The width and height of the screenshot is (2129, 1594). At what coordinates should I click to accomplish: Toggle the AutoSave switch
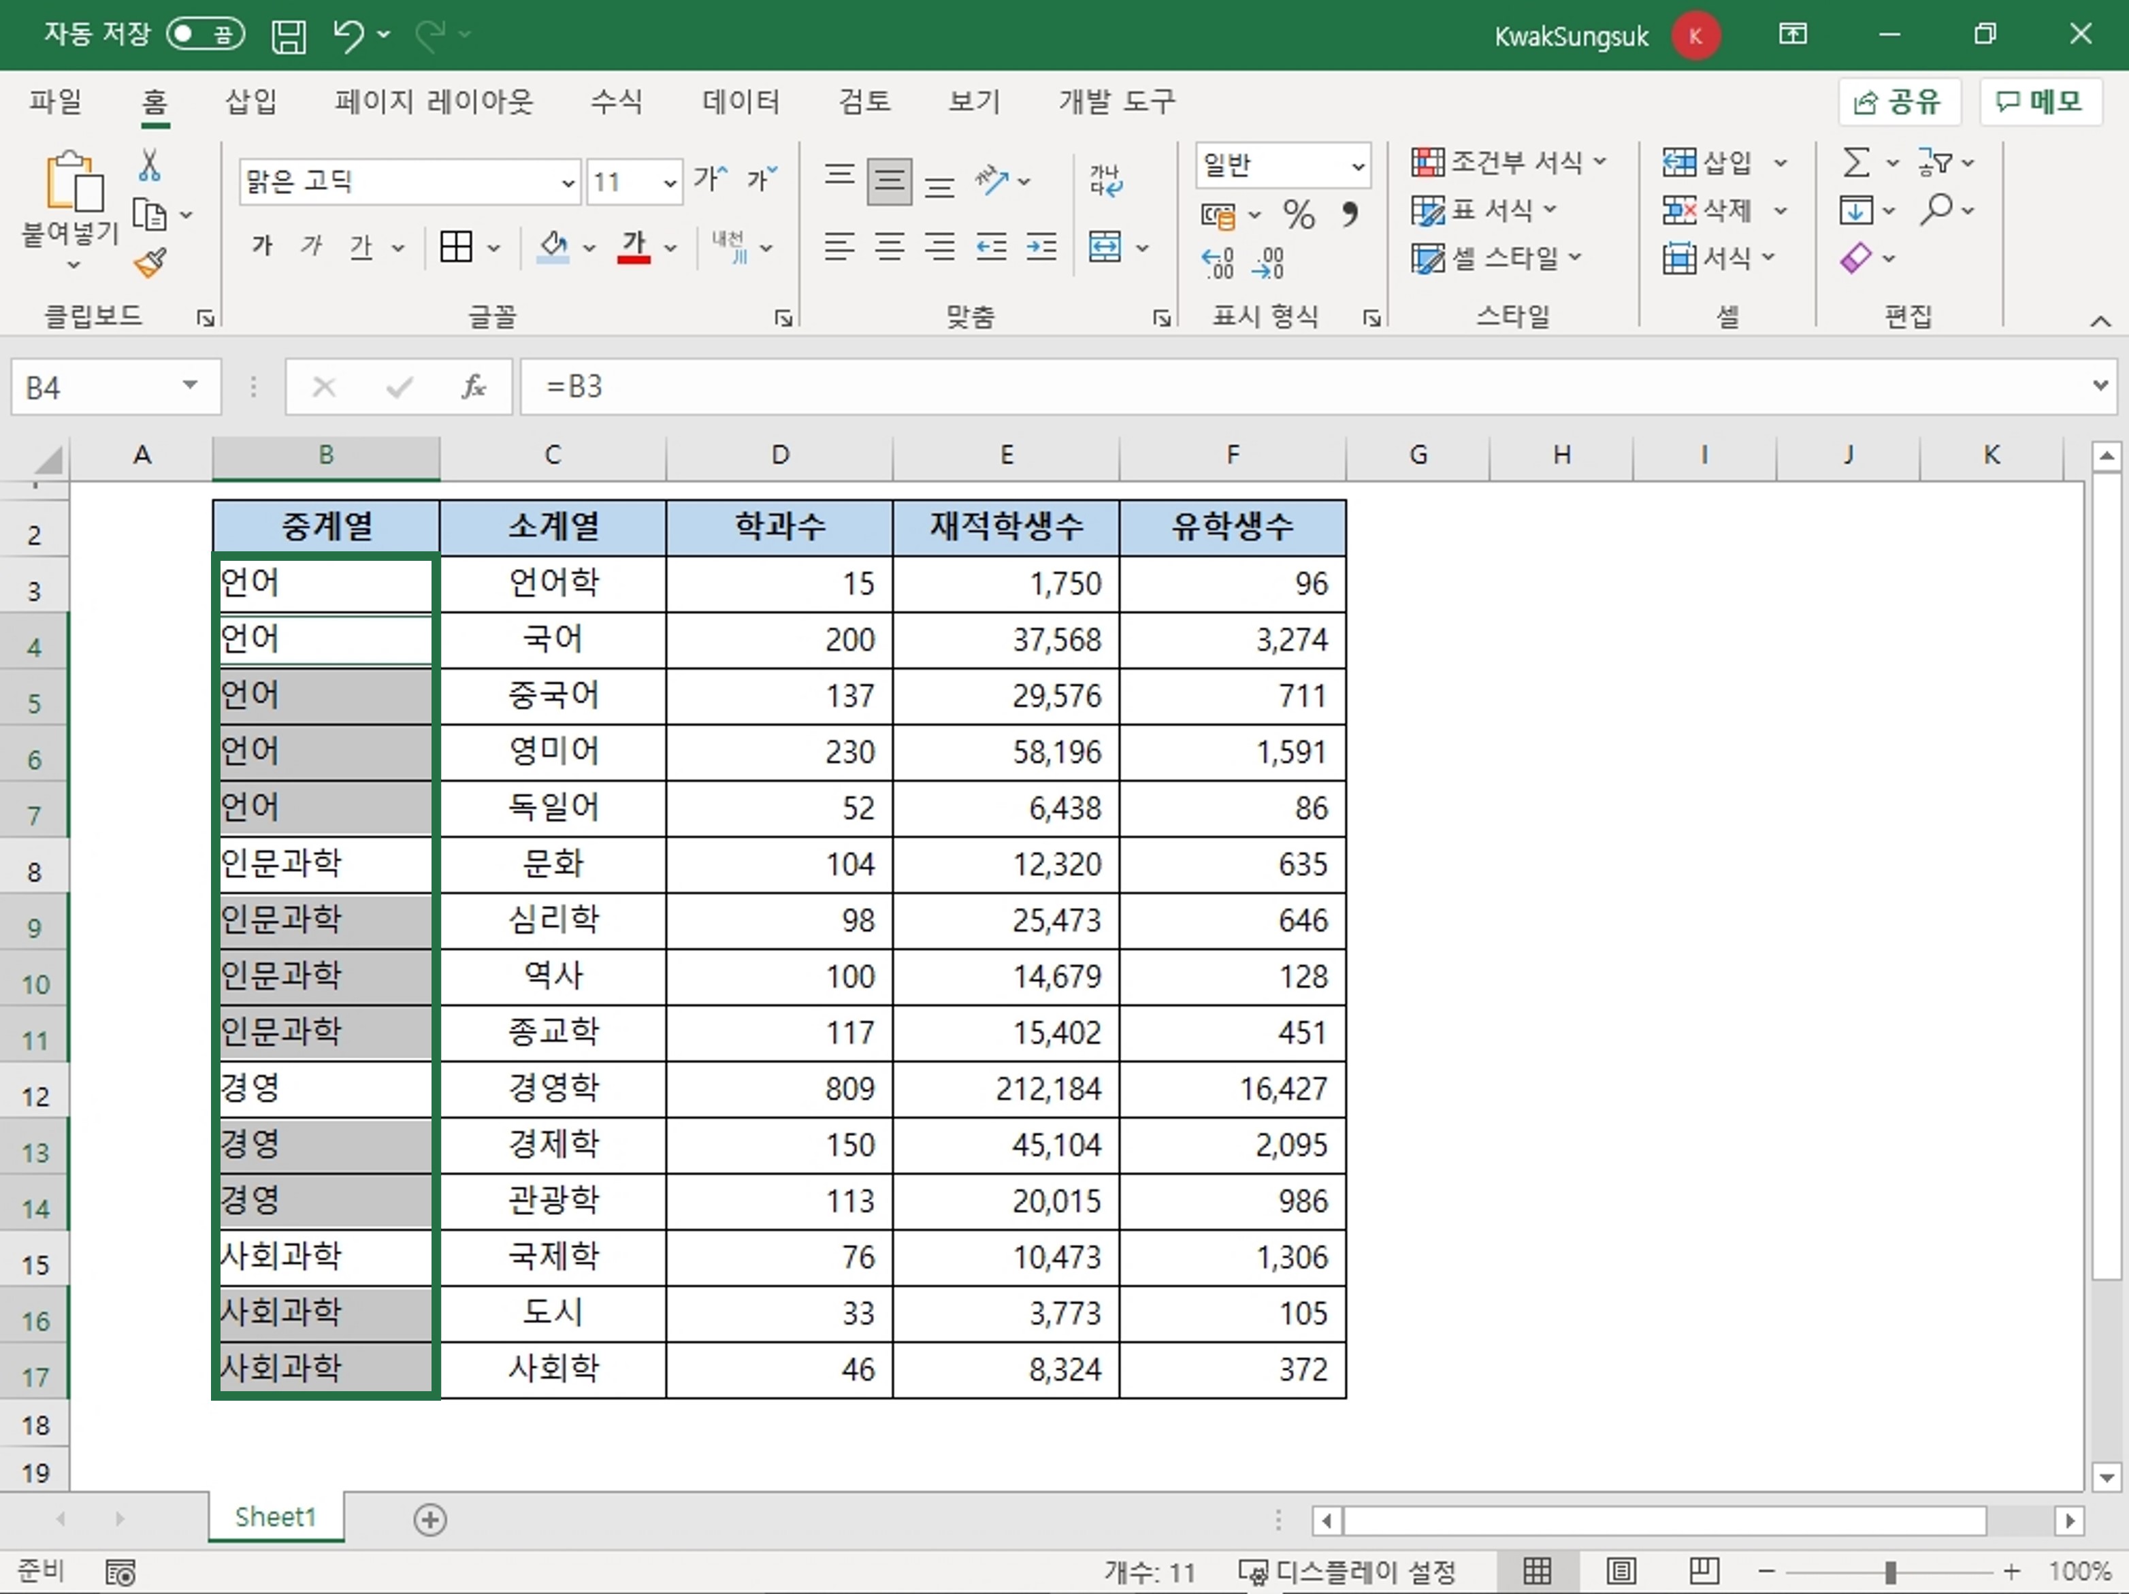click(x=205, y=35)
